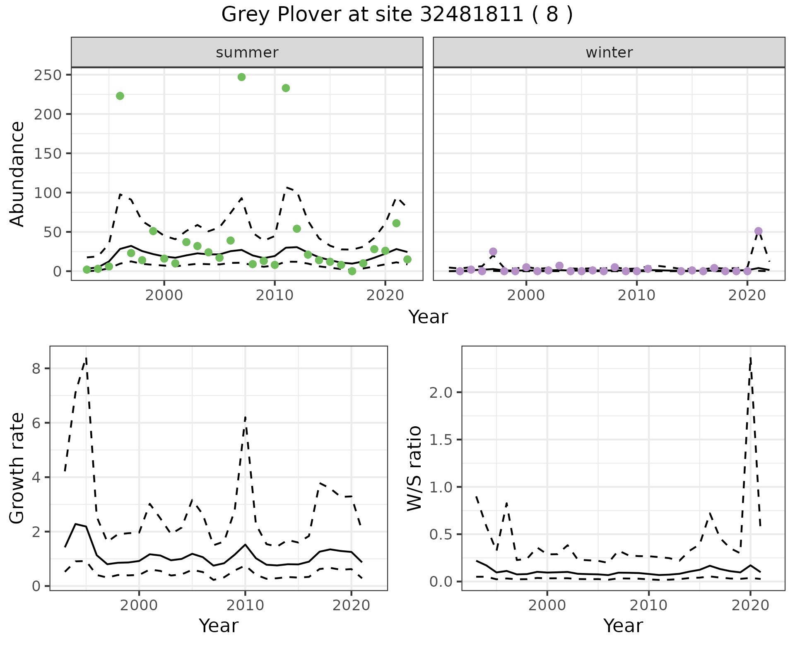Click the Year label under W/S ratio plot

(623, 626)
